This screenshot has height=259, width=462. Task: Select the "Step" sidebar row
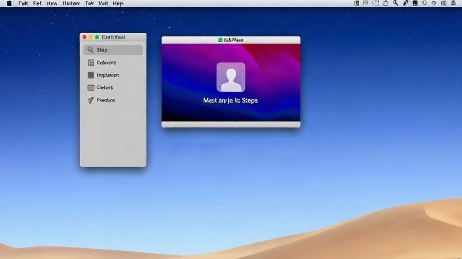[x=113, y=50]
